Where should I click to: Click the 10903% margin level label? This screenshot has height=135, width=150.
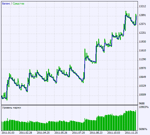pos(144,107)
